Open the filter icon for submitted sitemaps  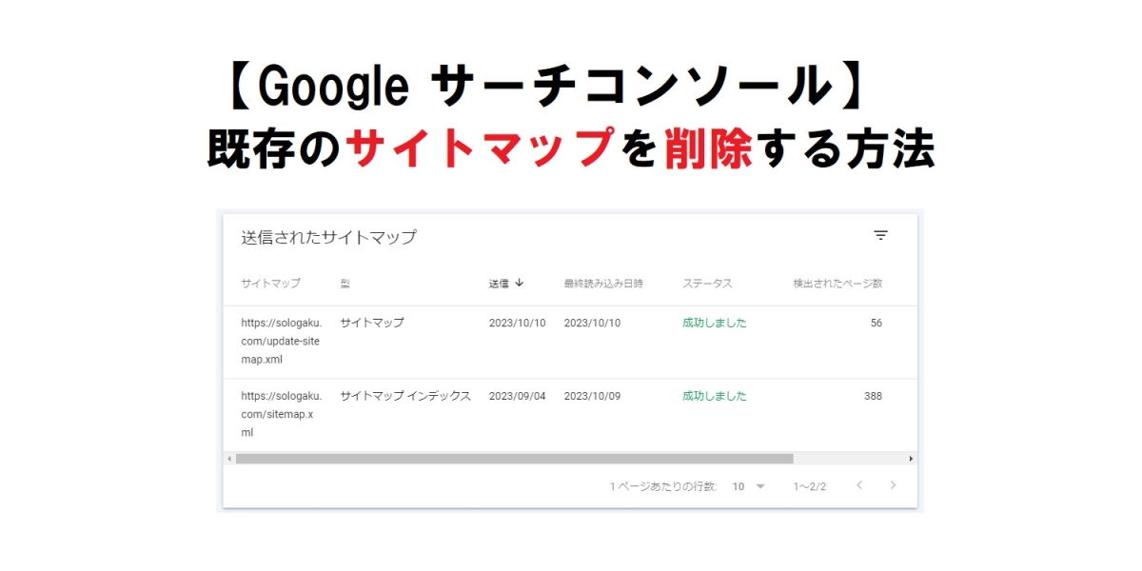[x=880, y=236]
